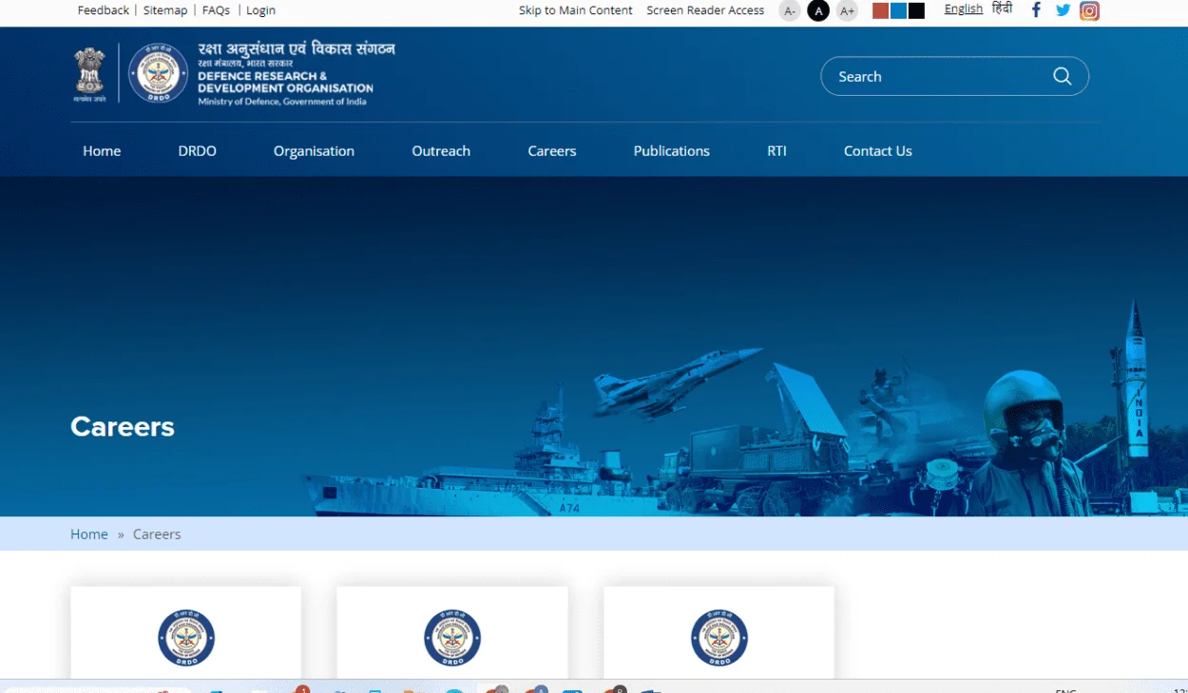Select the red color theme swatch

click(881, 10)
